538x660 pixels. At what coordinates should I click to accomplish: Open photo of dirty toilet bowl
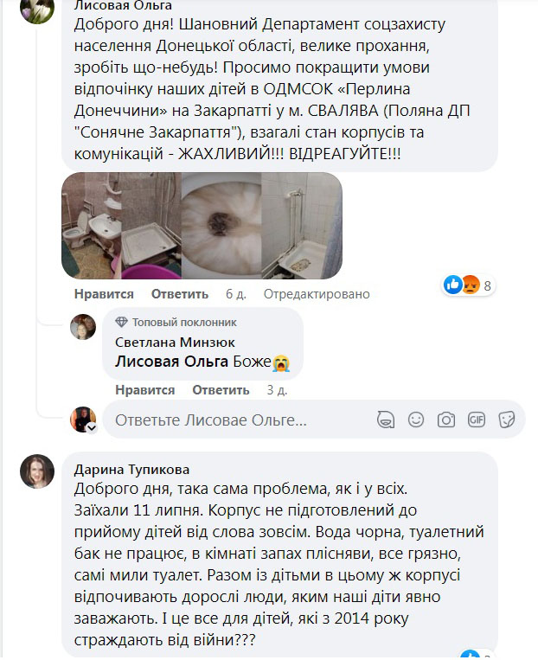[x=219, y=225]
